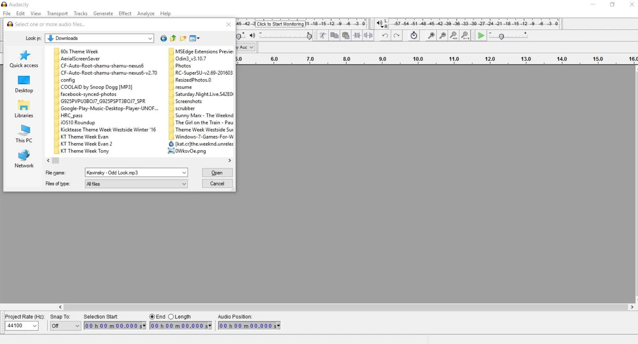Open Selection Start format arrow
The width and height of the screenshot is (638, 344).
click(x=144, y=326)
